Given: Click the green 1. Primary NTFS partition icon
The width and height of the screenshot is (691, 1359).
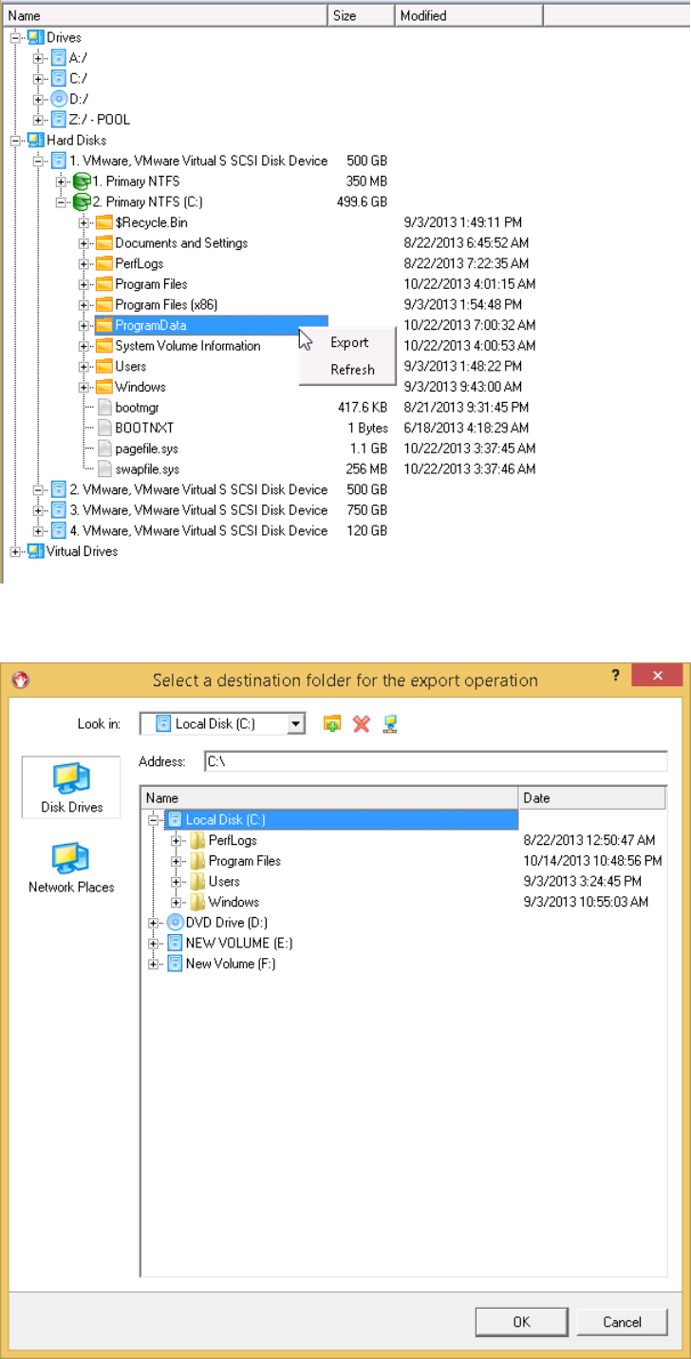Looking at the screenshot, I should click(x=81, y=181).
